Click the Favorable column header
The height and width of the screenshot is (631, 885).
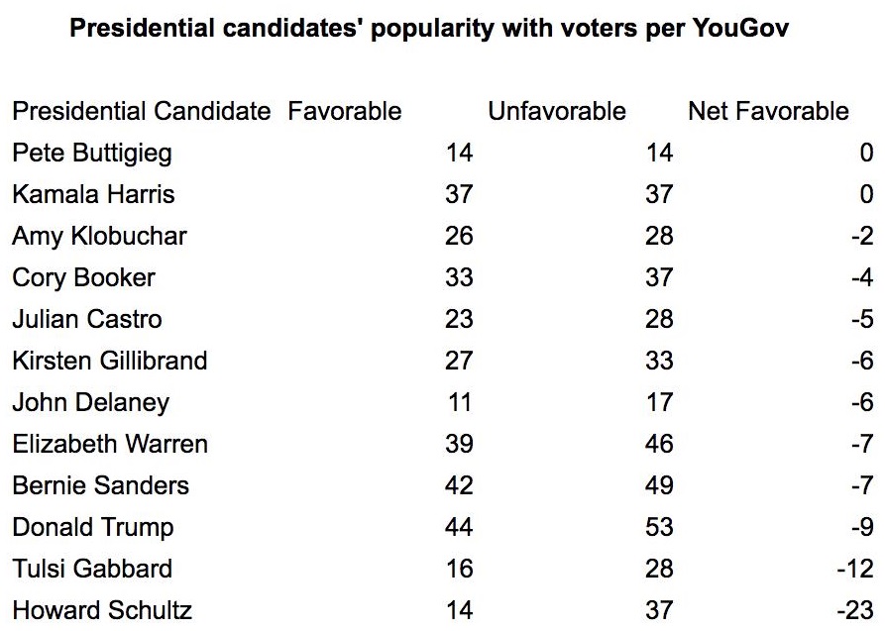(x=345, y=111)
